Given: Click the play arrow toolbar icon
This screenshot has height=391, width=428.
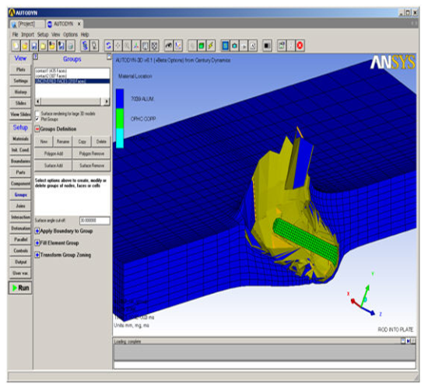Looking at the screenshot, I should (244, 46).
